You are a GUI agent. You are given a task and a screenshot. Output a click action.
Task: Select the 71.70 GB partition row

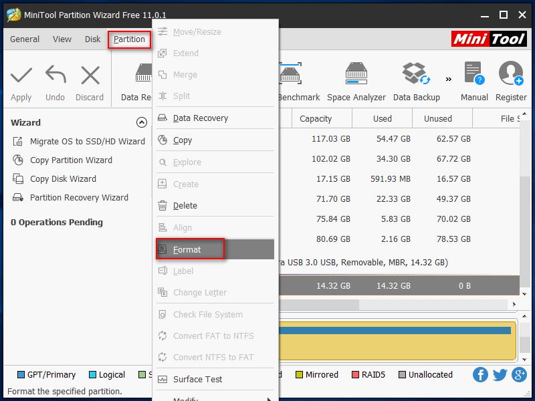pos(399,198)
